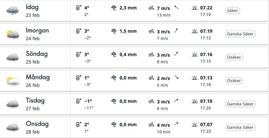Screen dimensions: 269x138
Task: Click the Ganska Säker badge on Onsdag row
Action: click(240, 127)
